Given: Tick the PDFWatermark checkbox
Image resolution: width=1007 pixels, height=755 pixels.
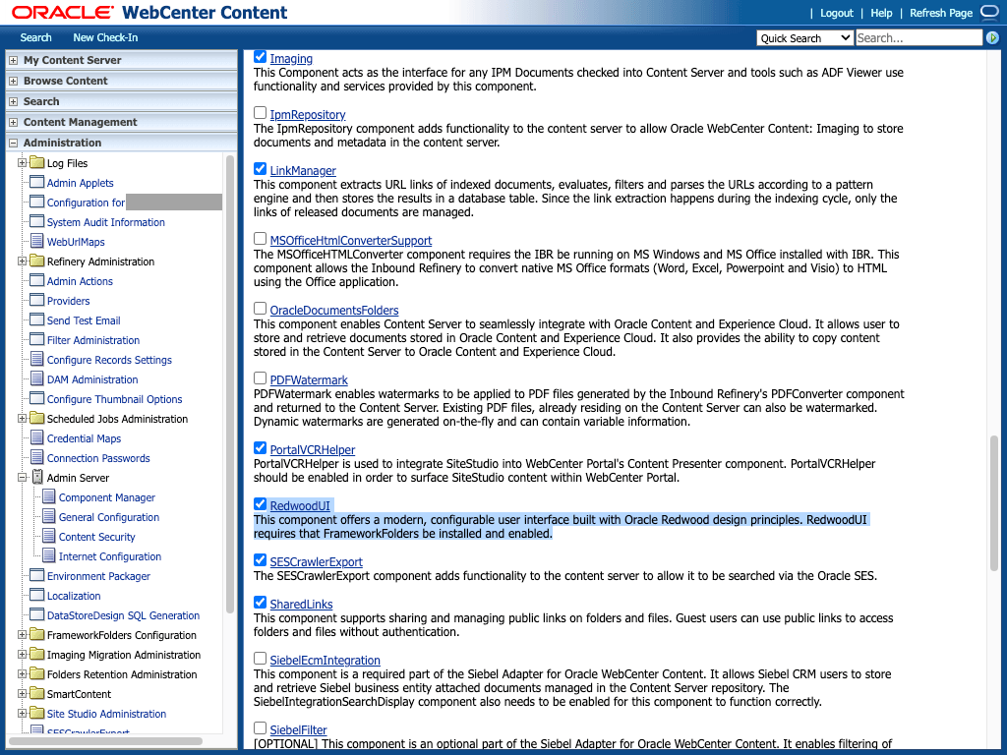Looking at the screenshot, I should 260,378.
